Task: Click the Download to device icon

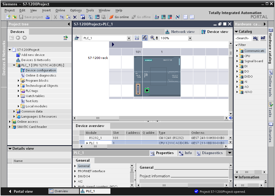Action: [x=97, y=17]
